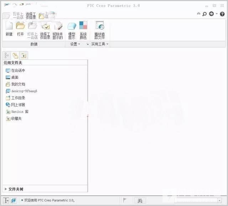The height and width of the screenshot is (206, 228).
Task: Collapse the ribbon with the up arrow
Action: [x=198, y=14]
